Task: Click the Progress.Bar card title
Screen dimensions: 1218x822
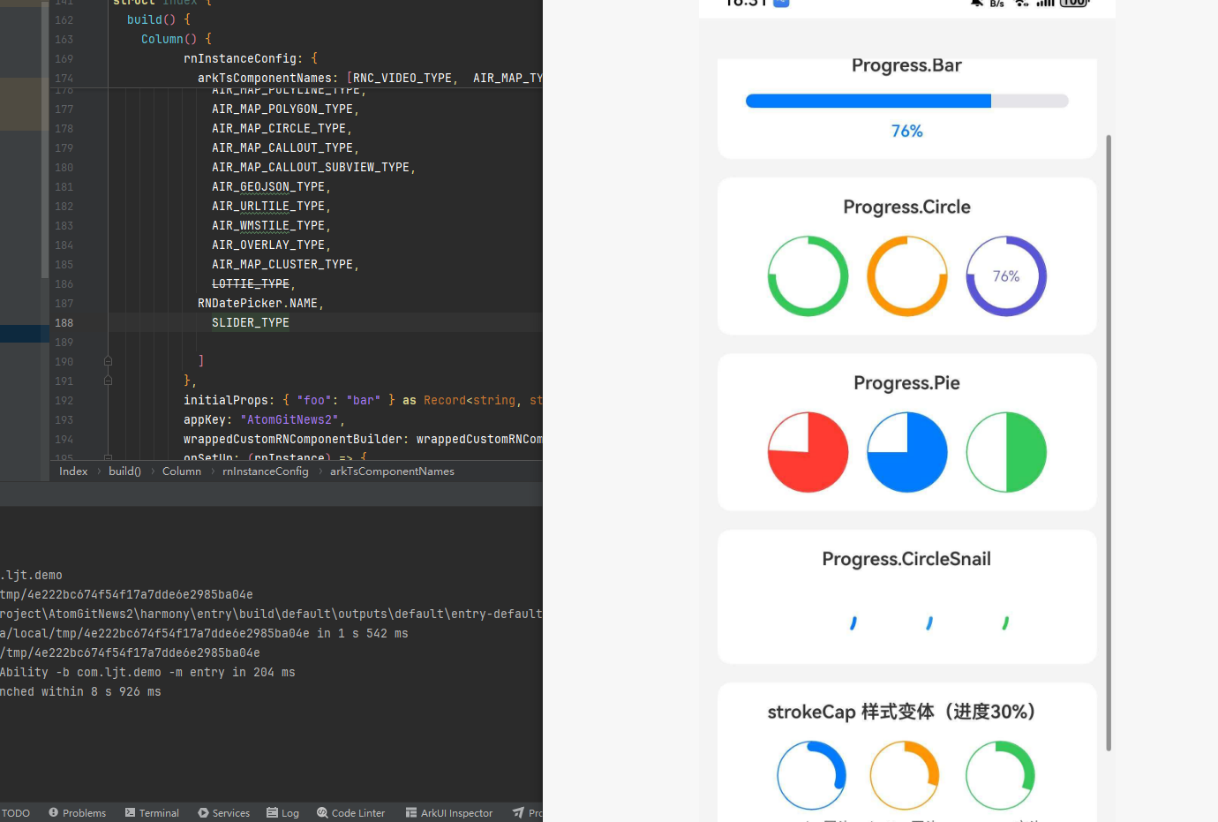Action: coord(906,65)
